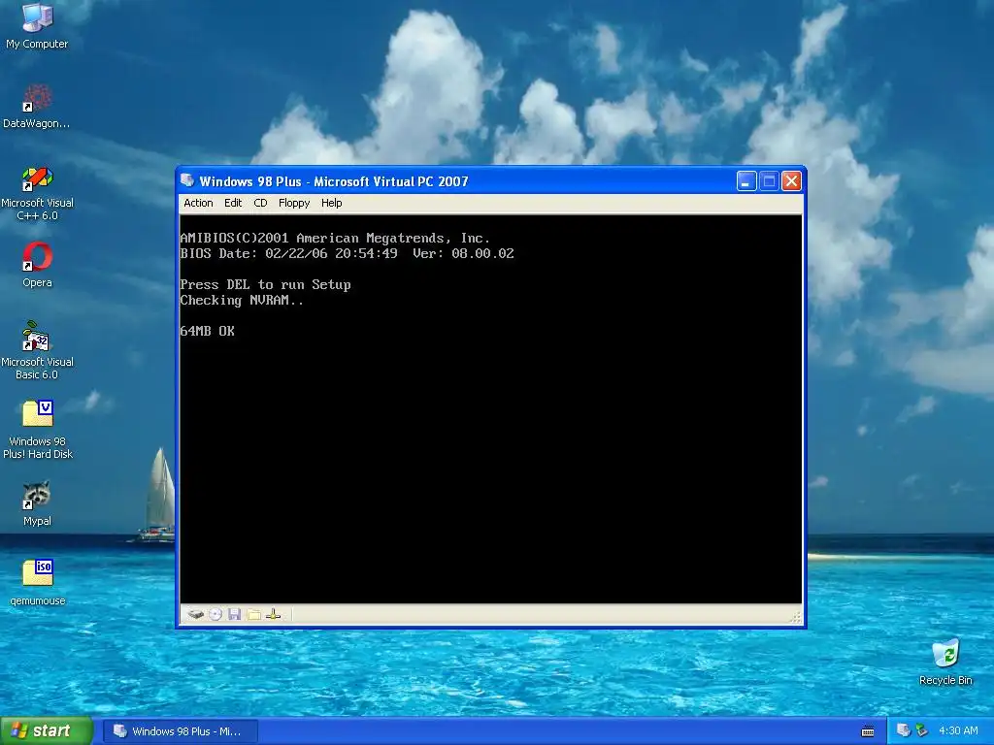Open the CD menu
This screenshot has width=994, height=745.
tap(260, 203)
